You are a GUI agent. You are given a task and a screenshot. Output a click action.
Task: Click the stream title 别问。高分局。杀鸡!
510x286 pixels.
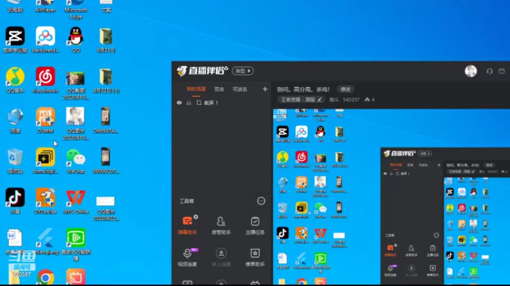pos(303,89)
